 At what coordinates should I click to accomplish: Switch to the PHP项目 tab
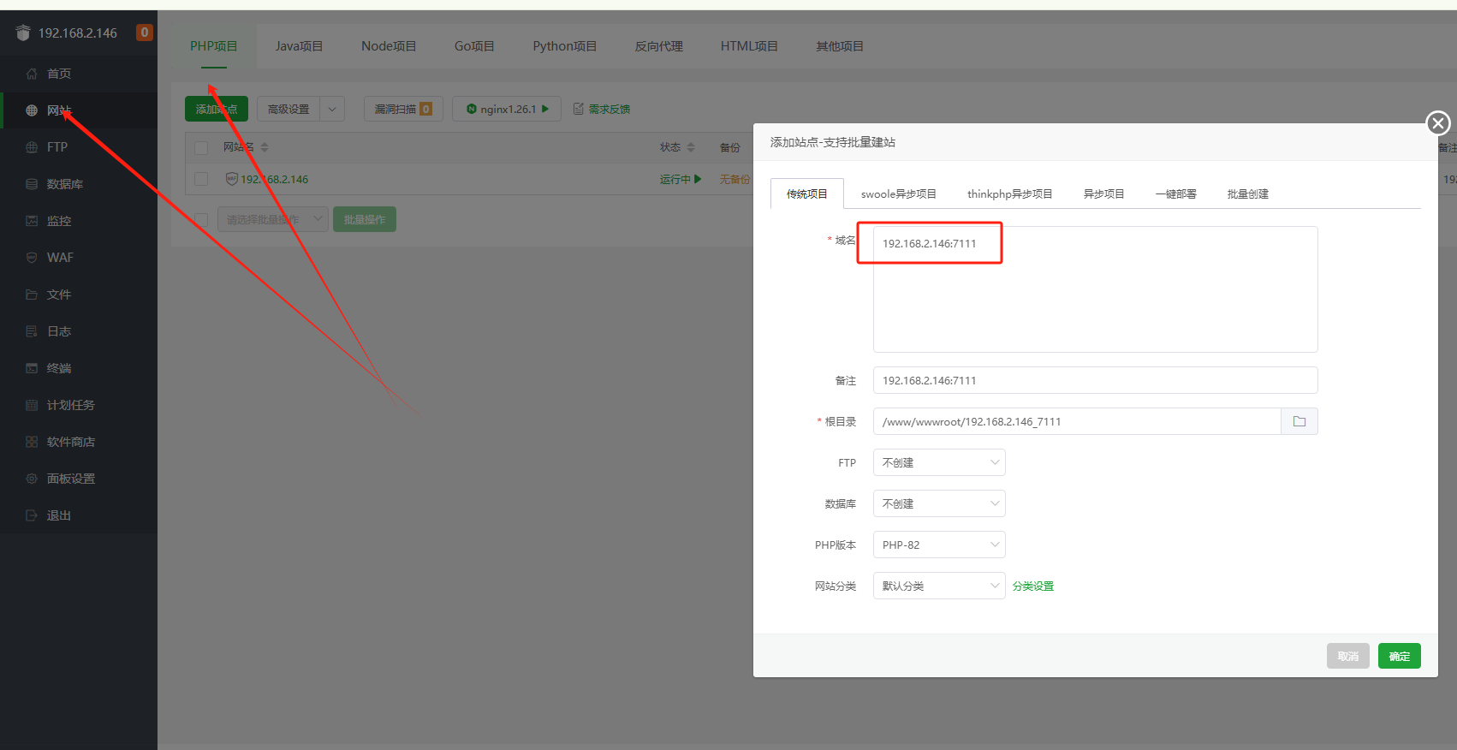(214, 46)
